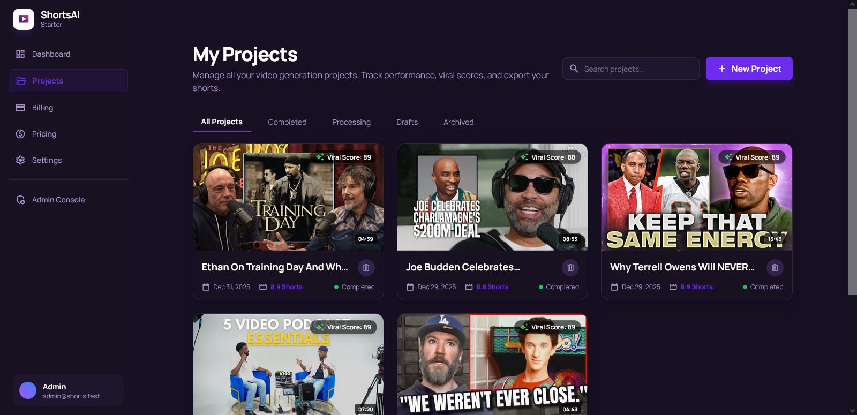Image resolution: width=857 pixels, height=415 pixels.
Task: Click the Ethan On Training Day title
Action: pos(275,267)
